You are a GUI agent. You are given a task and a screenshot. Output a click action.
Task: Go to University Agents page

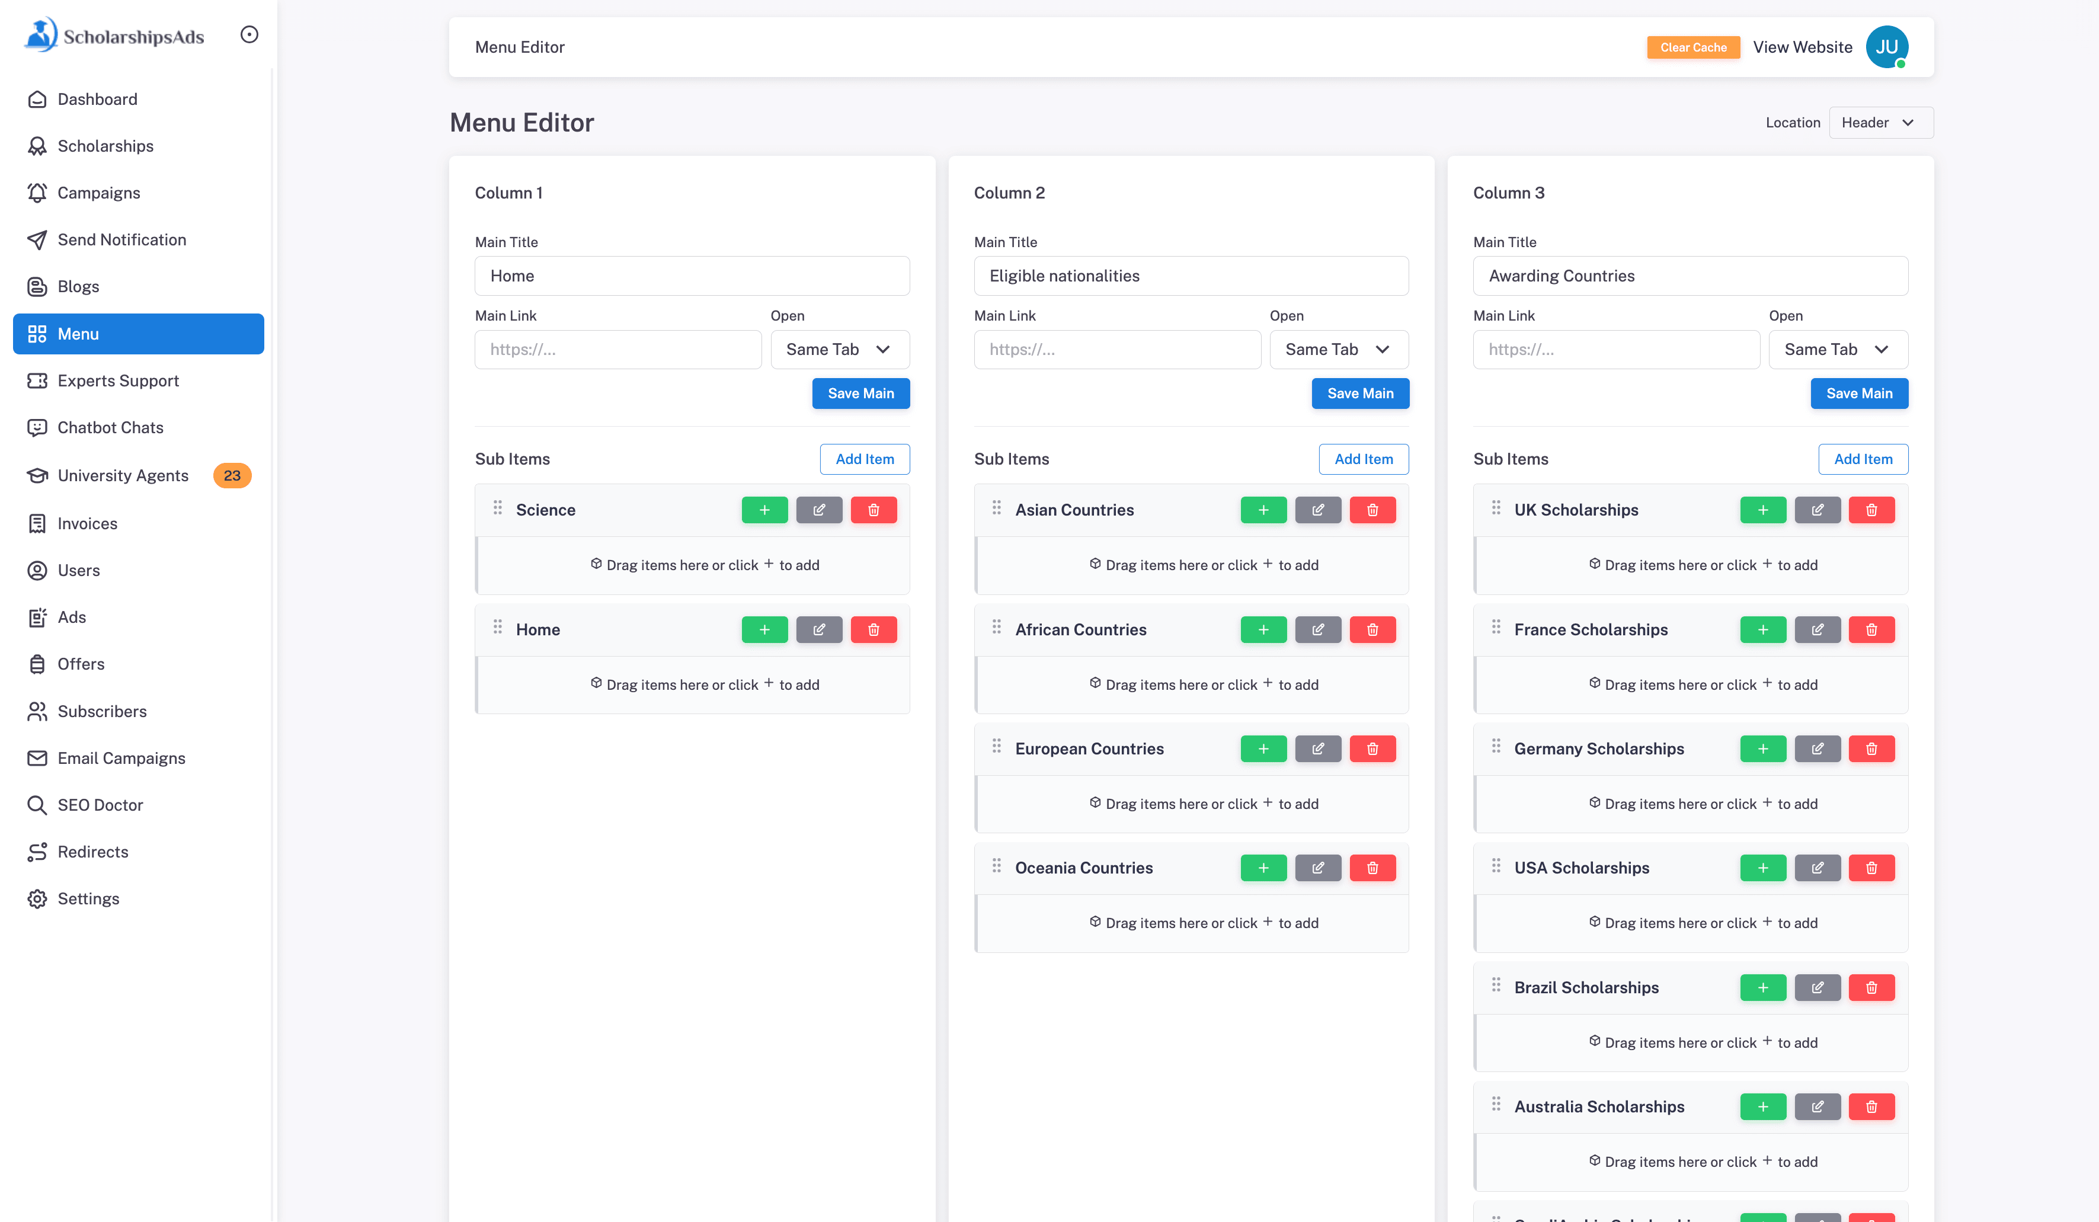(x=123, y=476)
